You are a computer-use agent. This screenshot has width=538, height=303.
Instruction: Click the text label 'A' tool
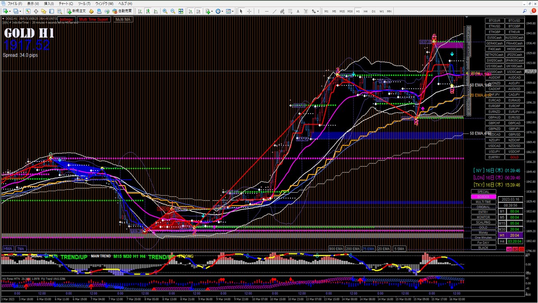pyautogui.click(x=298, y=11)
